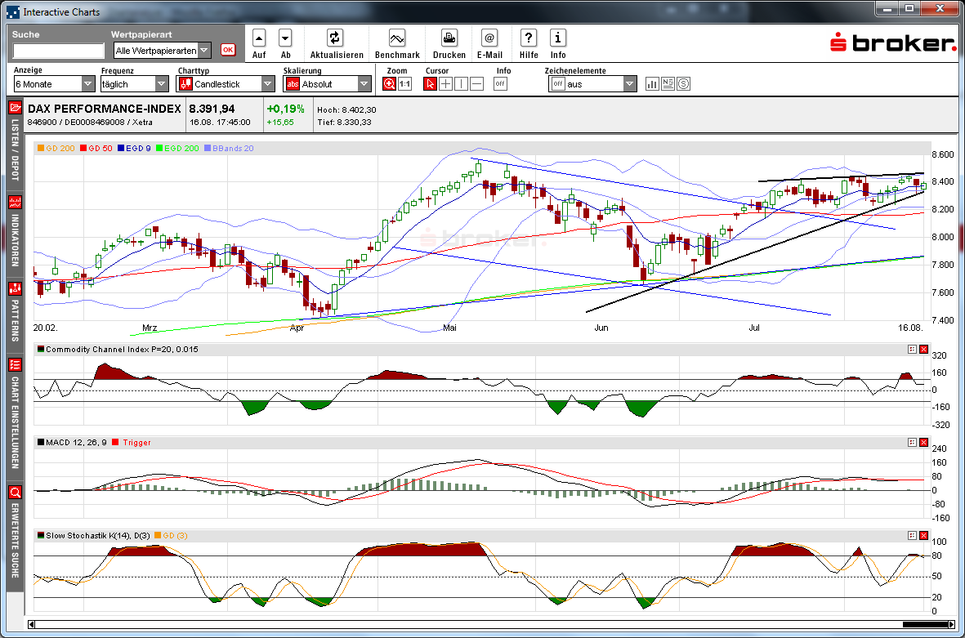Viewport: 965px width, 638px height.
Task: Expand the Wertpapierart dropdown
Action: [x=205, y=51]
